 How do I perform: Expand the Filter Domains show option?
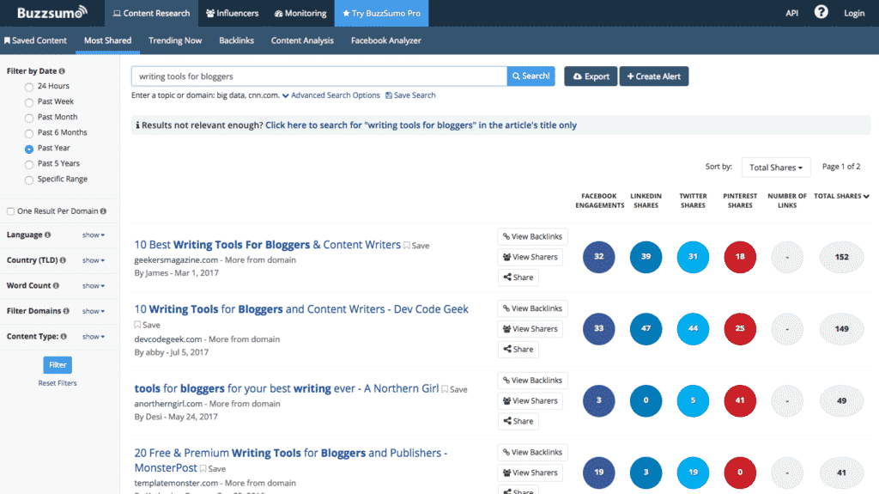(x=93, y=311)
